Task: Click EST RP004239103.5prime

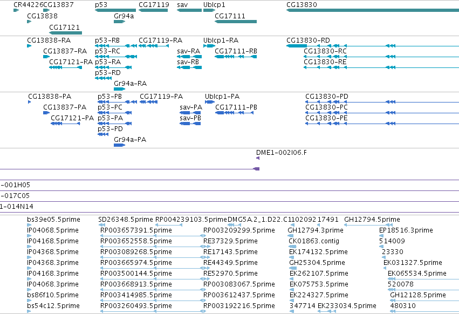Action: tap(191, 220)
